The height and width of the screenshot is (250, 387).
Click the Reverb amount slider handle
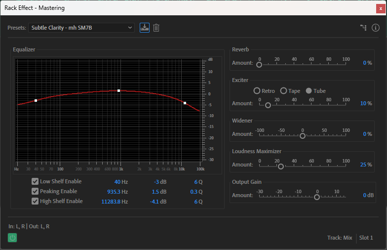tap(259, 64)
